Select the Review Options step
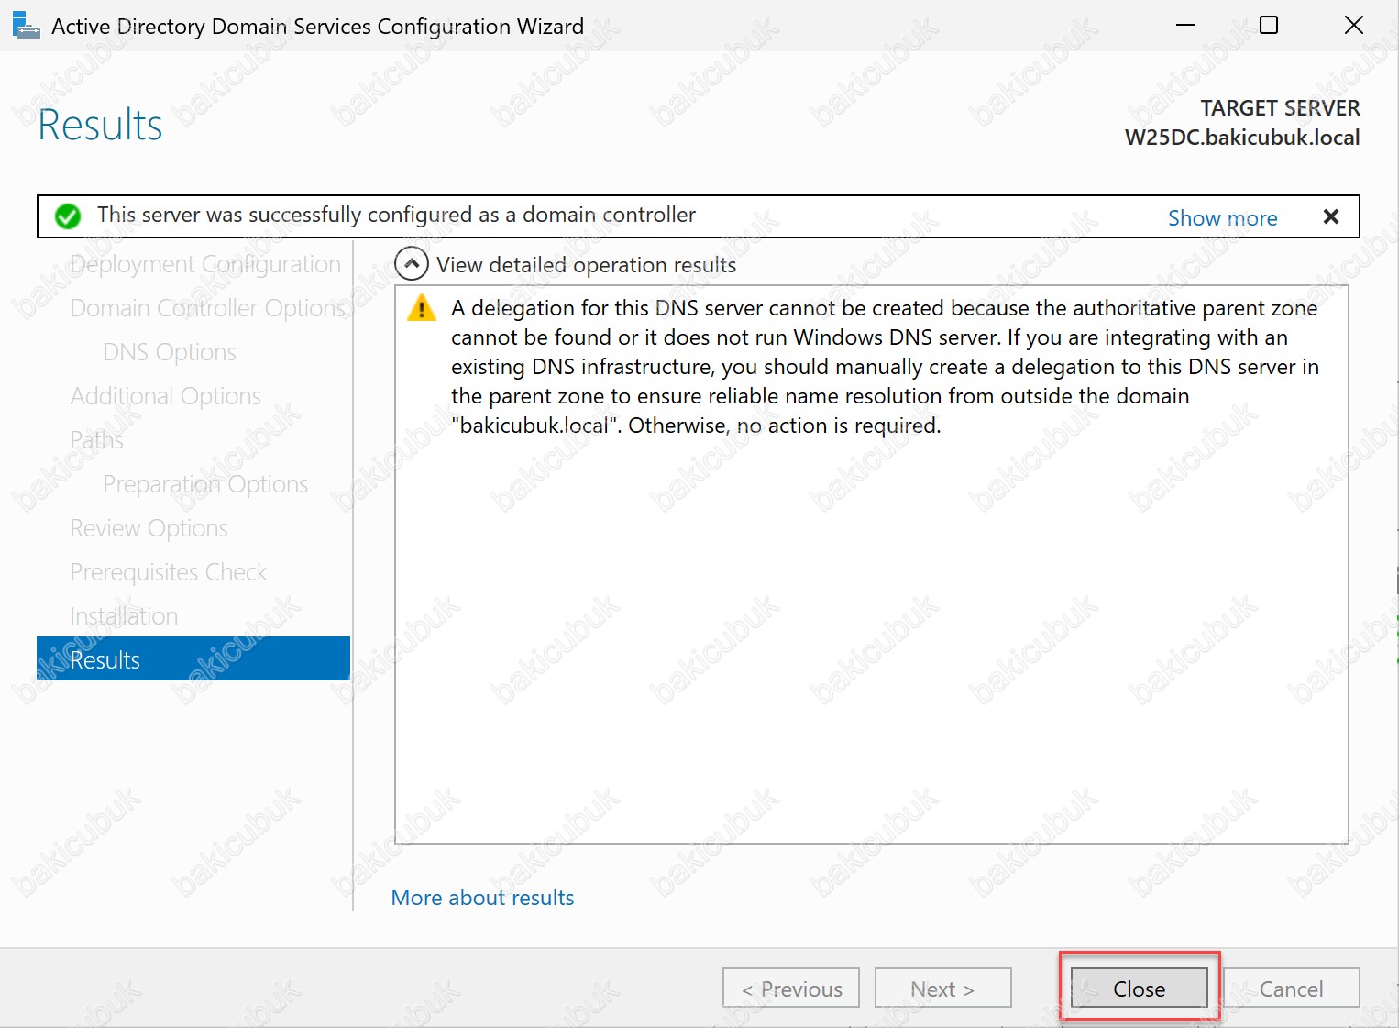1399x1028 pixels. (x=149, y=528)
